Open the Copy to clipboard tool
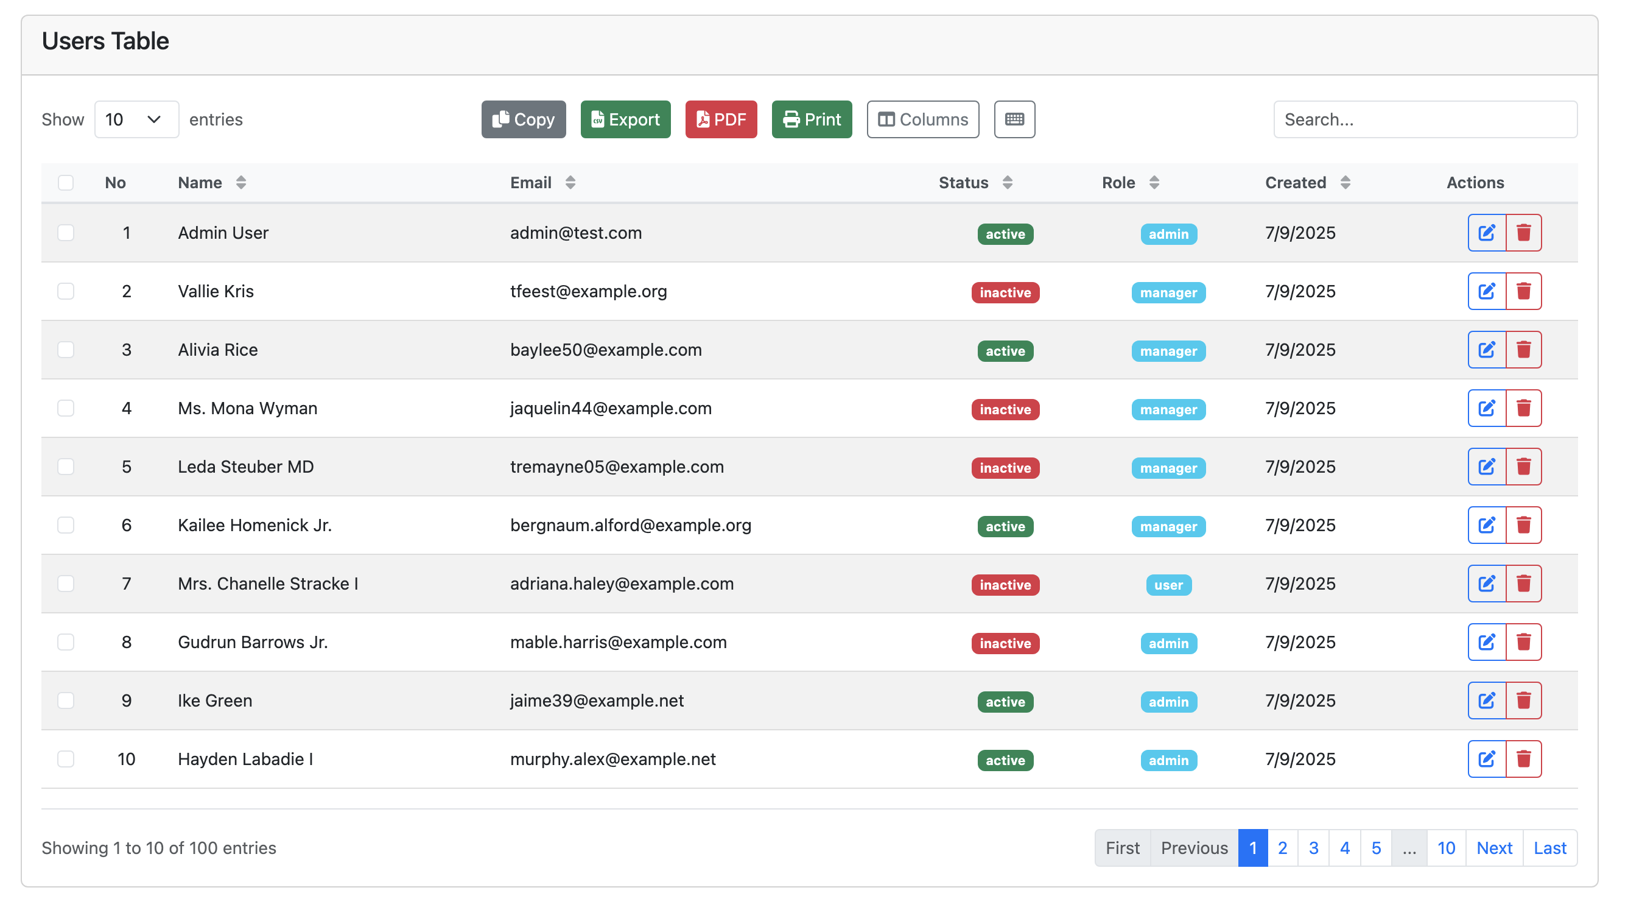 [523, 119]
